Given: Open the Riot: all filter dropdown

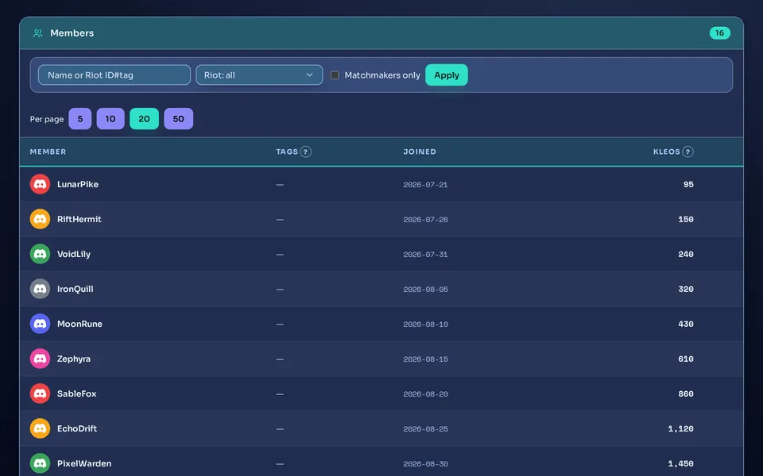Looking at the screenshot, I should click(259, 75).
